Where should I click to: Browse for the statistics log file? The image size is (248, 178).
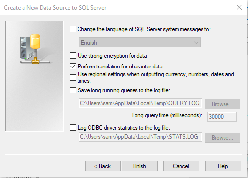223,138
